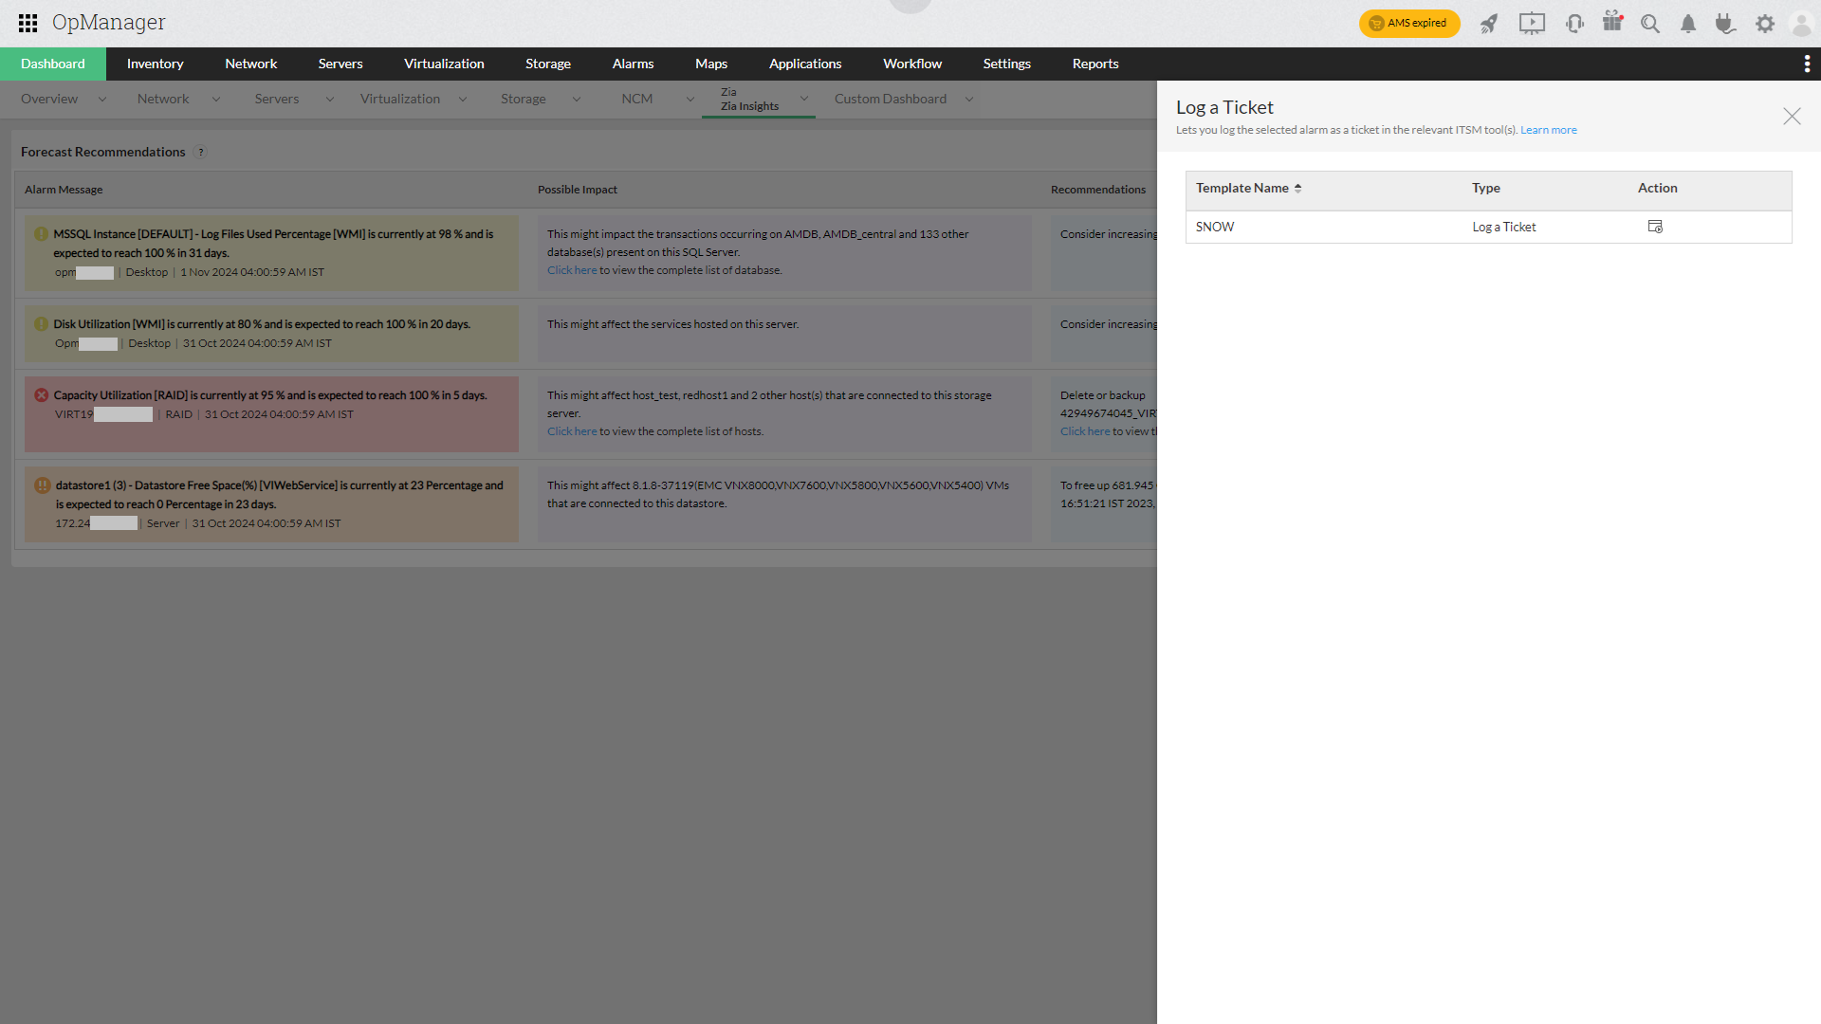The height and width of the screenshot is (1024, 1821).
Task: View notifications via the bell icon
Action: 1687,23
